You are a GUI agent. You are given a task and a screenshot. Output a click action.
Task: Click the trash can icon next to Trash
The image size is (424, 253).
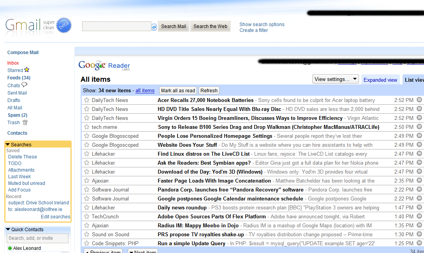[25, 123]
